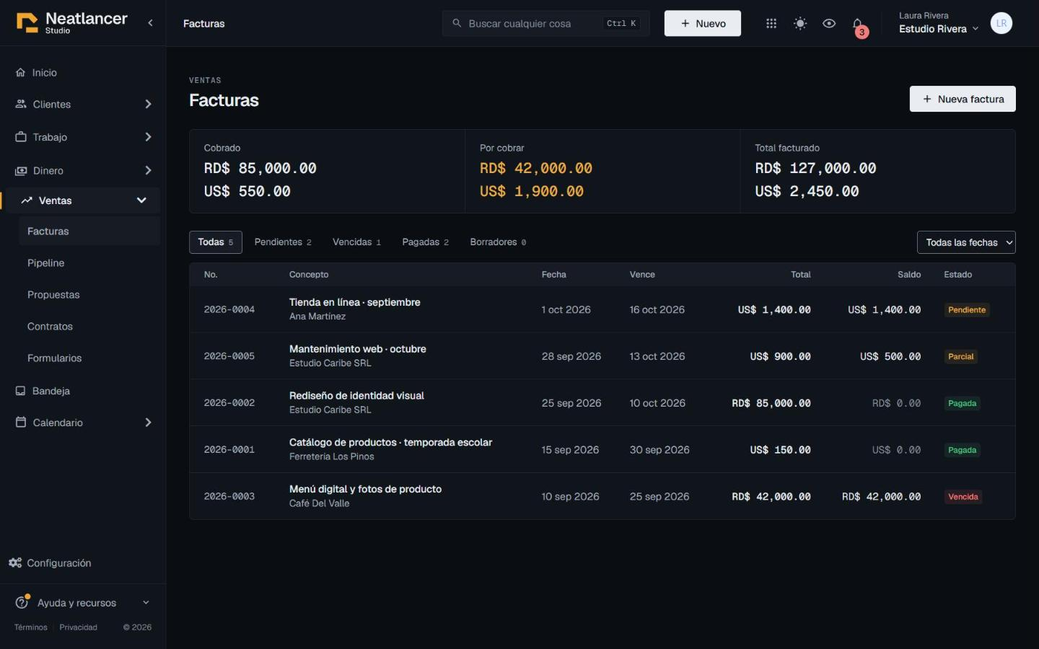Select the Todas tab
This screenshot has height=649, width=1039.
[216, 242]
